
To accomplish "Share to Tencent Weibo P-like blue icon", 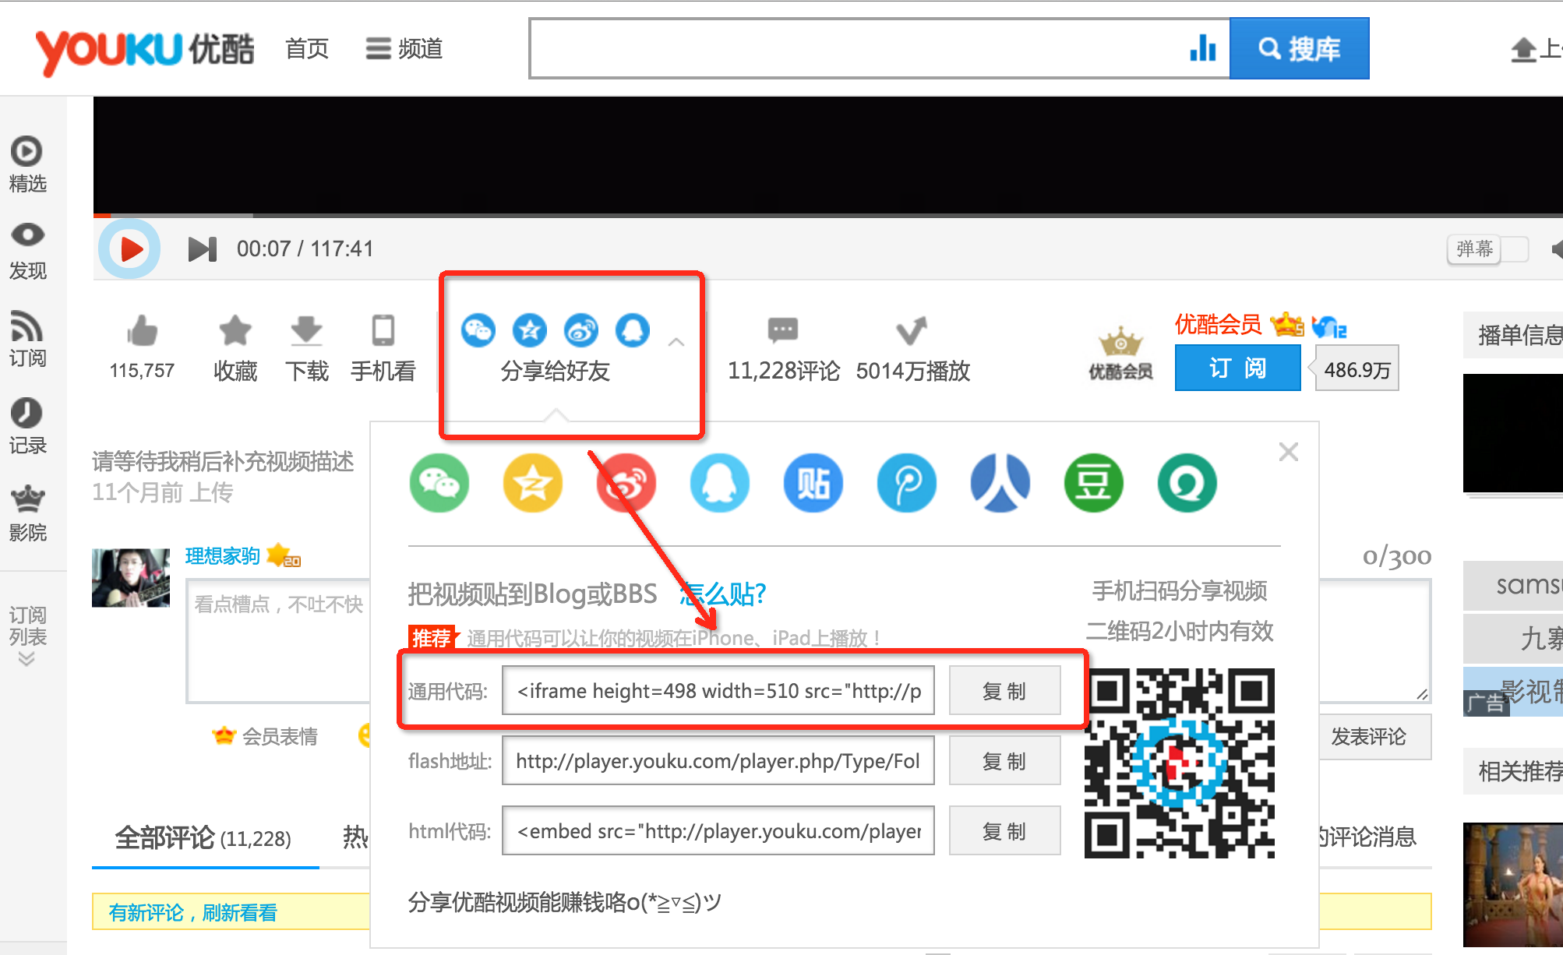I will pos(907,483).
